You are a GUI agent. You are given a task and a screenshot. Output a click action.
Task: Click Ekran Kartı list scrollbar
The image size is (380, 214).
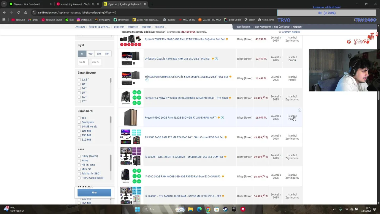click(111, 119)
